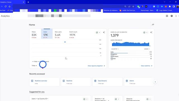Open the Country ID dimension dropdown
This screenshot has height=101, width=179.
(x=43, y=99)
